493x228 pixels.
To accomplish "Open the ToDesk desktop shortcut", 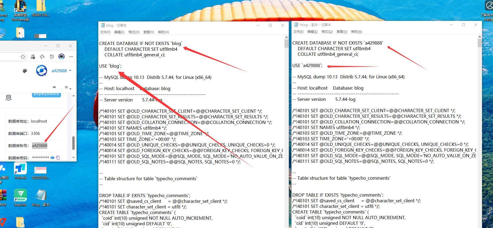I will click(20, 171).
